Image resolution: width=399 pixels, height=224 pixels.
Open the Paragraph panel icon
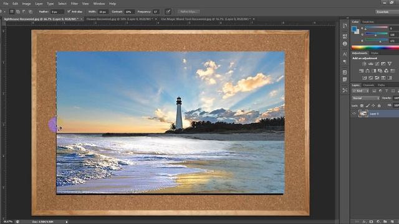[x=345, y=62]
